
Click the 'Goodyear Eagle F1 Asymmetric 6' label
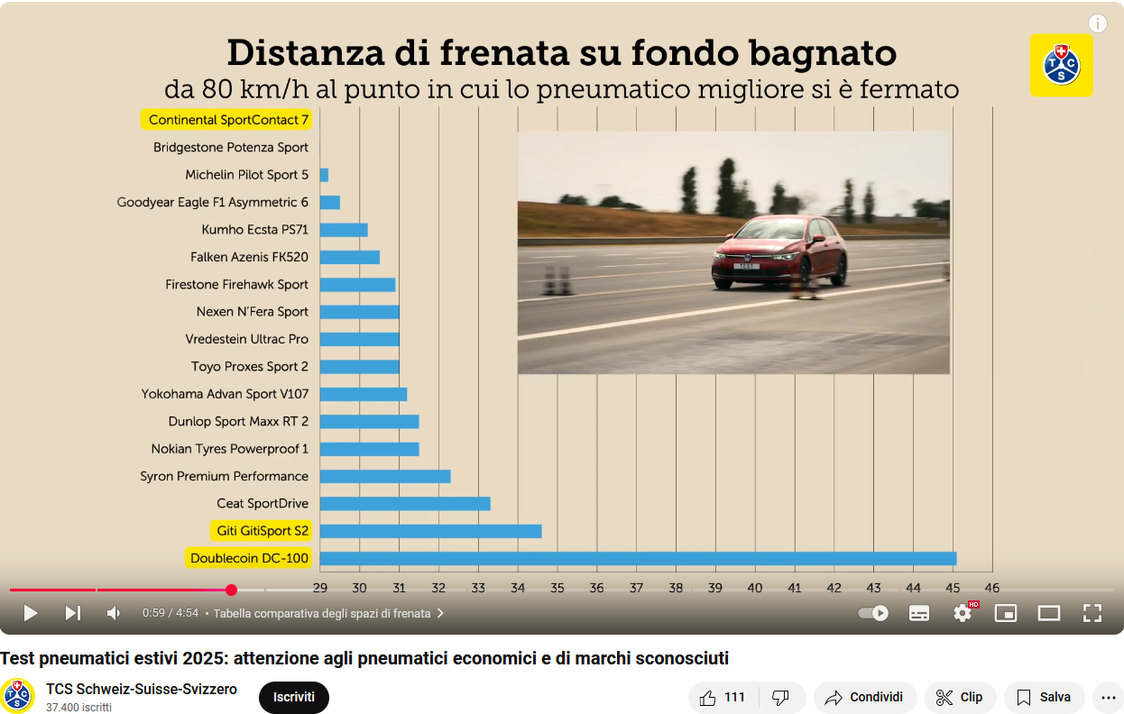(213, 202)
